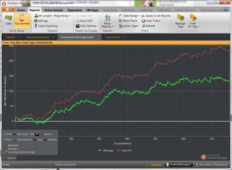Viewport: 232px width, 170px height.
Task: Open the Filter for Tag dropdown
Action: click(x=193, y=21)
